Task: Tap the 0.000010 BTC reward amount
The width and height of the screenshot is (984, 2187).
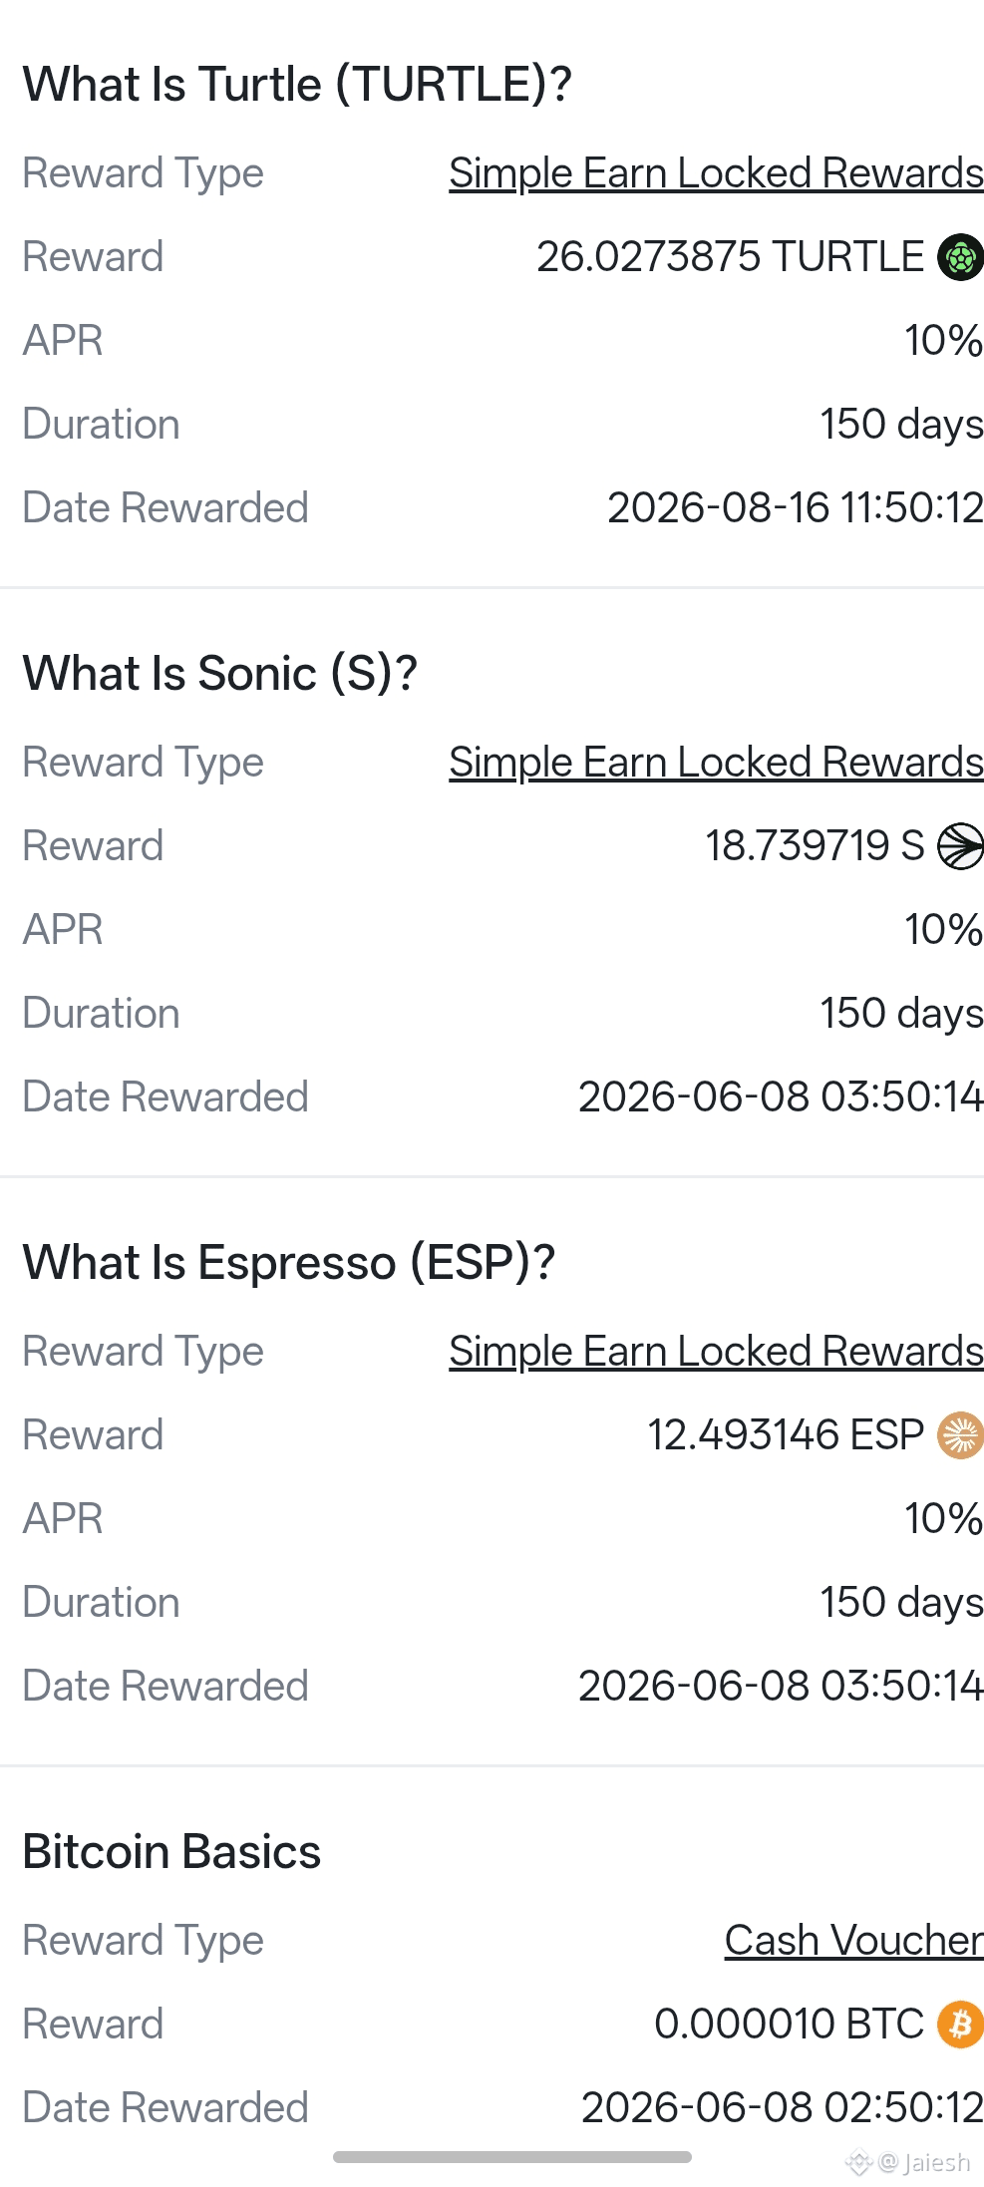Action: [x=789, y=2025]
